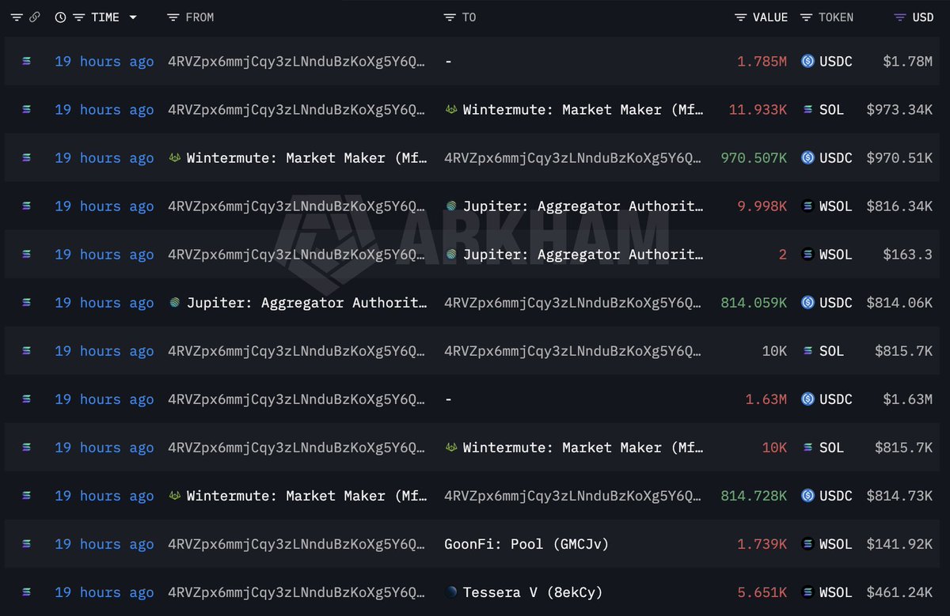Click the USD amount $1.78M
The height and width of the screenshot is (616, 950).
(908, 61)
